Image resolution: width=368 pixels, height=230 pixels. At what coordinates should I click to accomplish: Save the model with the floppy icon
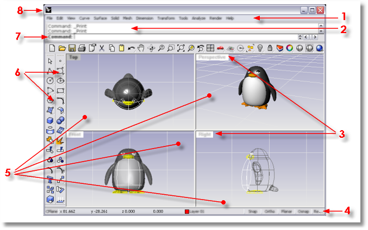click(x=72, y=48)
